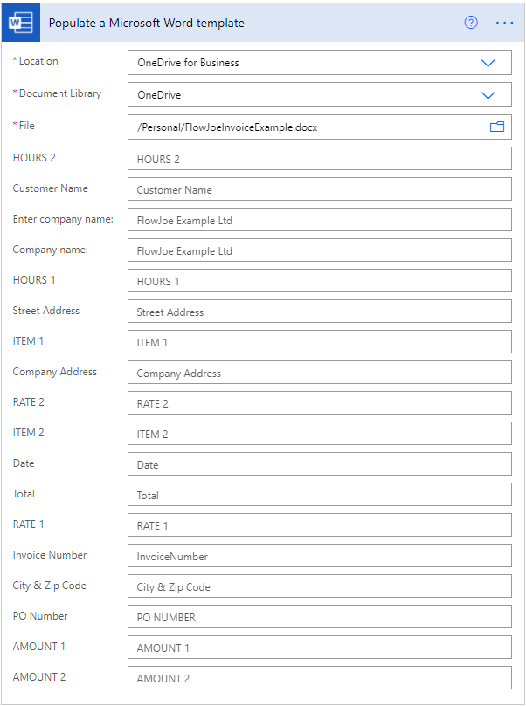
Task: Focus the Street Address input field
Action: [319, 312]
